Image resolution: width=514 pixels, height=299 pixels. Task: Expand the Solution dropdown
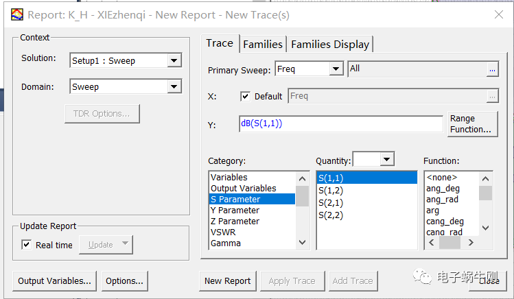174,61
